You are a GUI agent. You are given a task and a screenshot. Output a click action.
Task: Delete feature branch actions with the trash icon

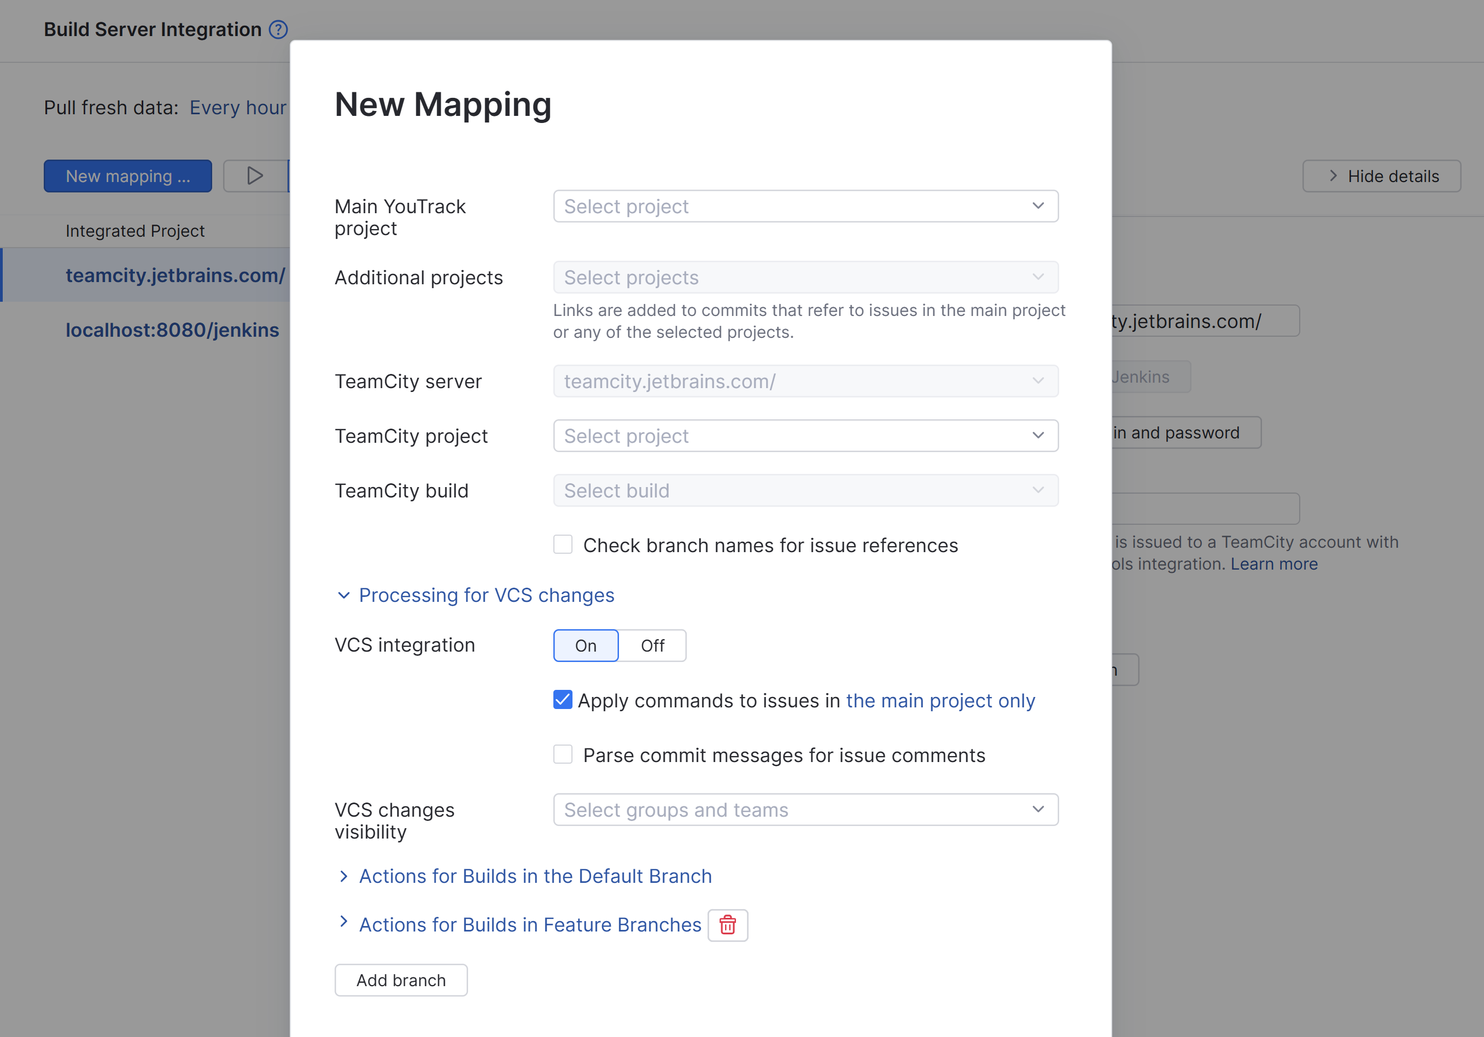728,925
